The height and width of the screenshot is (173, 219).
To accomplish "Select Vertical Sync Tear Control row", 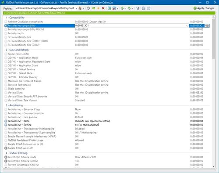I will (x=107, y=100).
